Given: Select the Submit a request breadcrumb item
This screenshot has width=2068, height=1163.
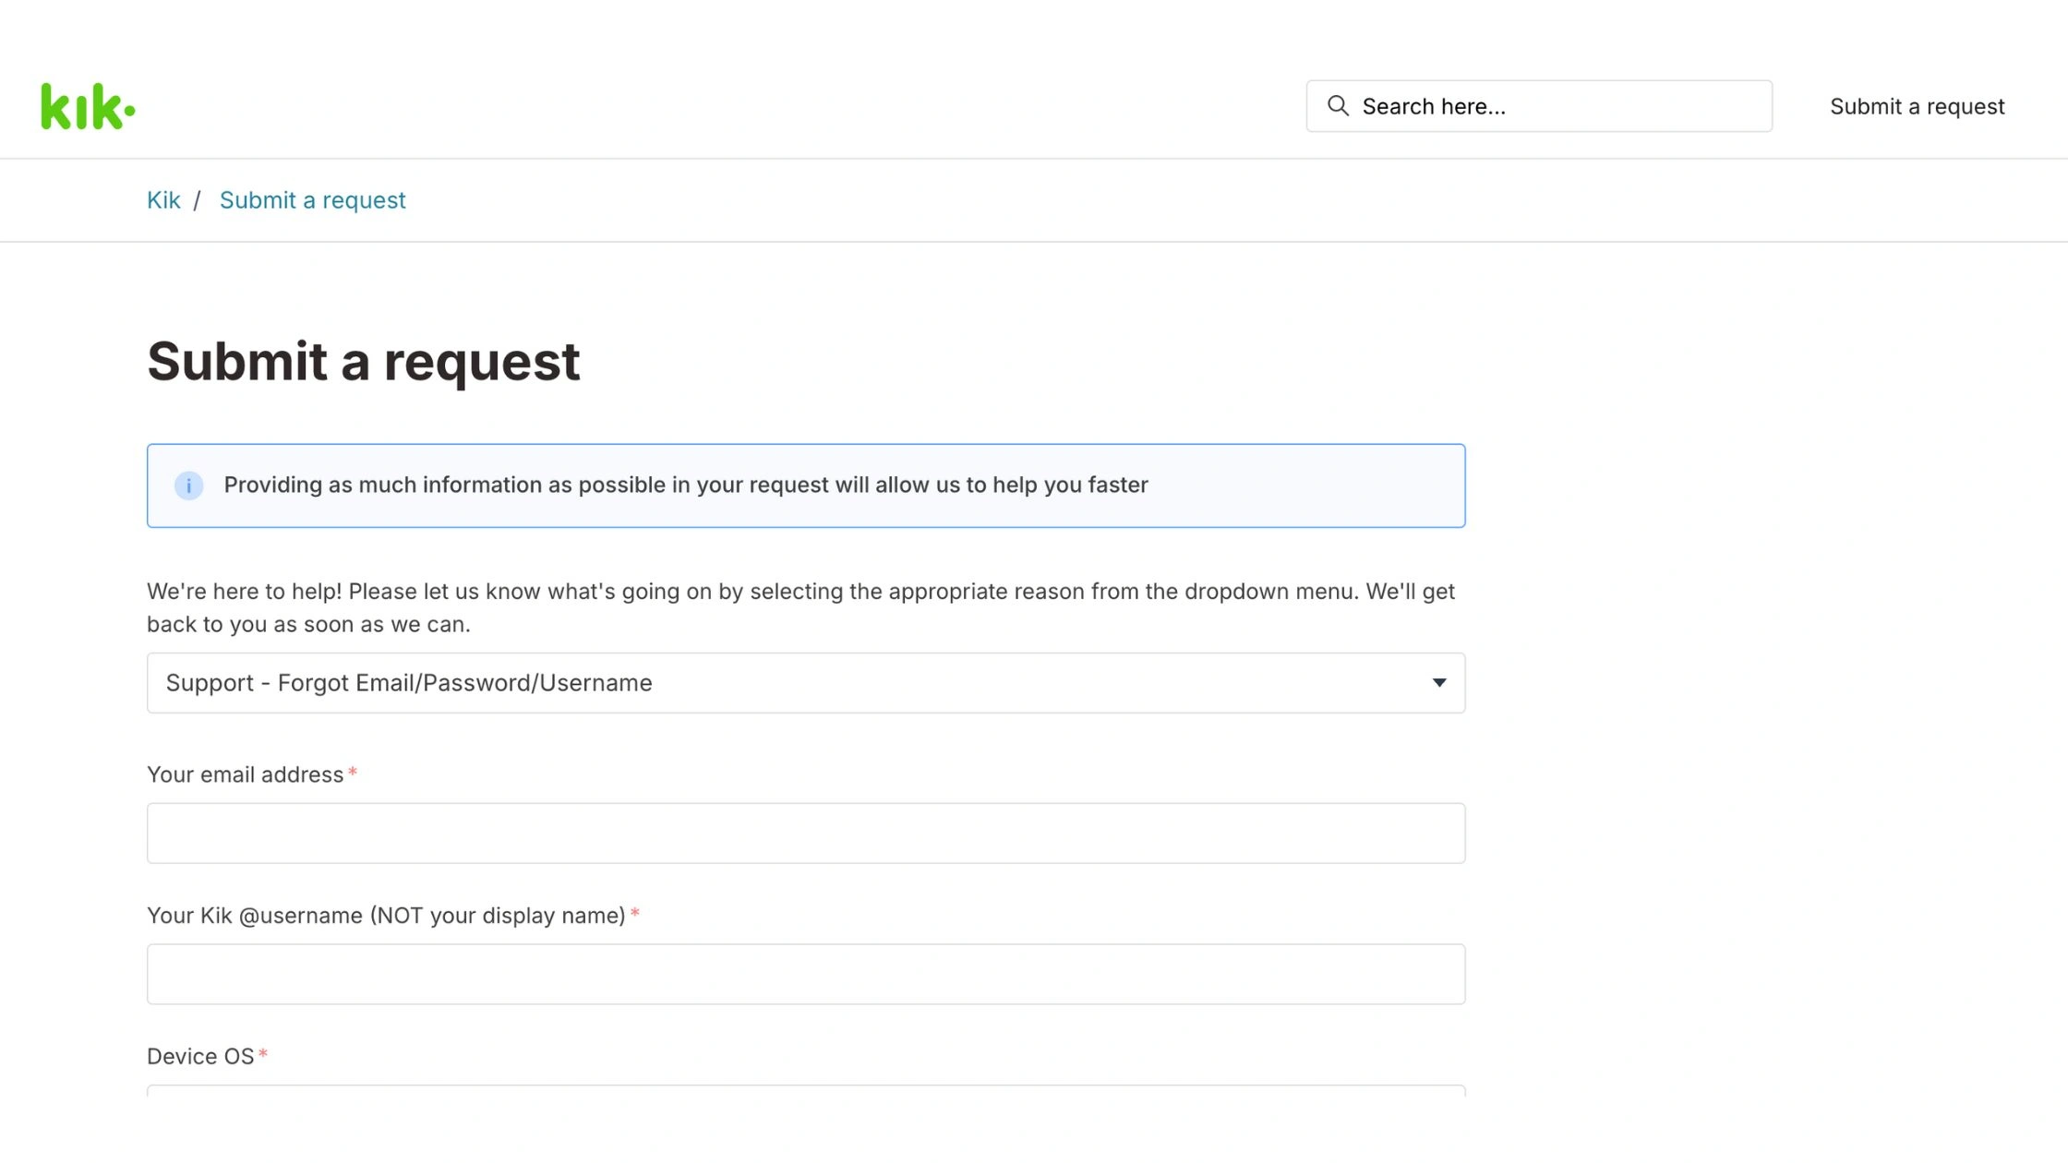Looking at the screenshot, I should [312, 199].
